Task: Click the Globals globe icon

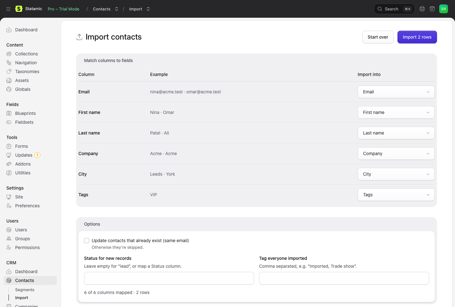Action: (x=9, y=89)
